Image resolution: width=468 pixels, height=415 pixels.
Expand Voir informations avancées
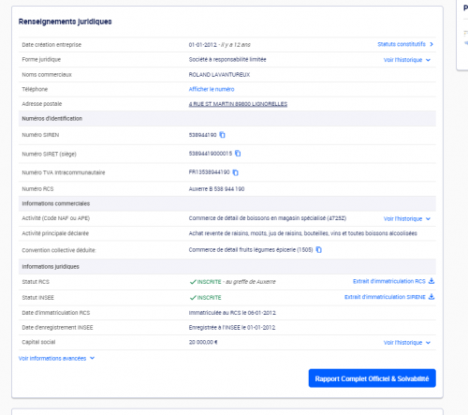56,359
